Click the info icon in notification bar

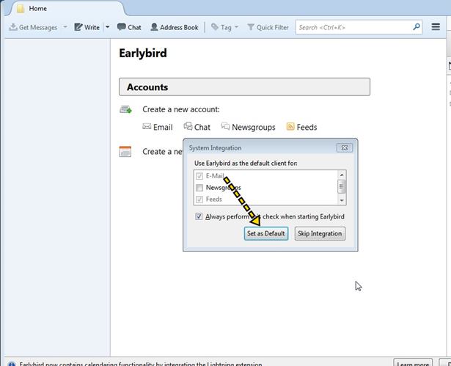tap(12, 364)
